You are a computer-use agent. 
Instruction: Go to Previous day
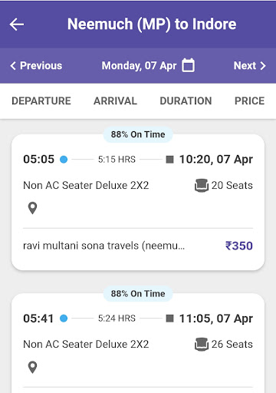pos(36,66)
